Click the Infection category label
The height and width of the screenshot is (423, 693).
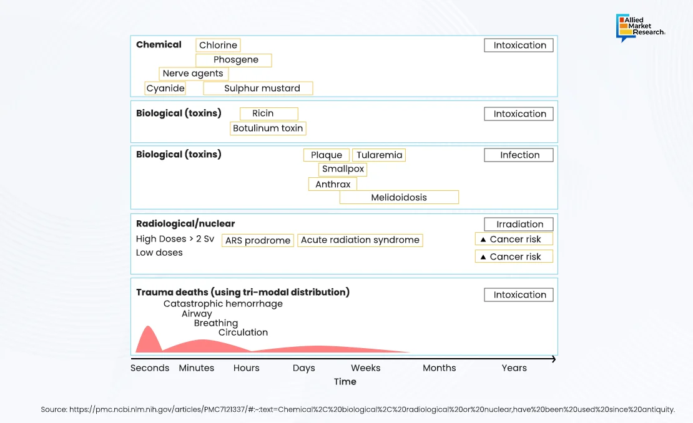(x=519, y=155)
